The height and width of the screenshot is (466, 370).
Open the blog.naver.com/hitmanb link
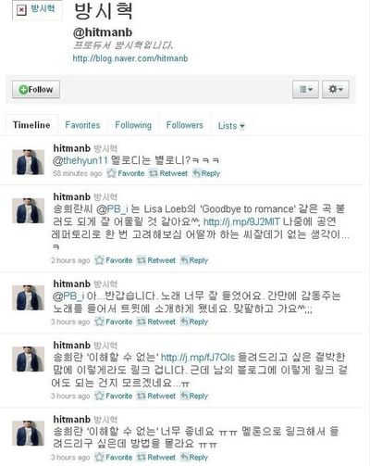point(130,58)
